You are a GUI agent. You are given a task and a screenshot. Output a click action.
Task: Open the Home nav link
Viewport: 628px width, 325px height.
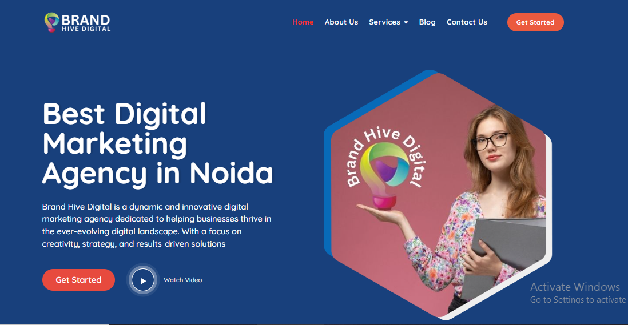[303, 22]
